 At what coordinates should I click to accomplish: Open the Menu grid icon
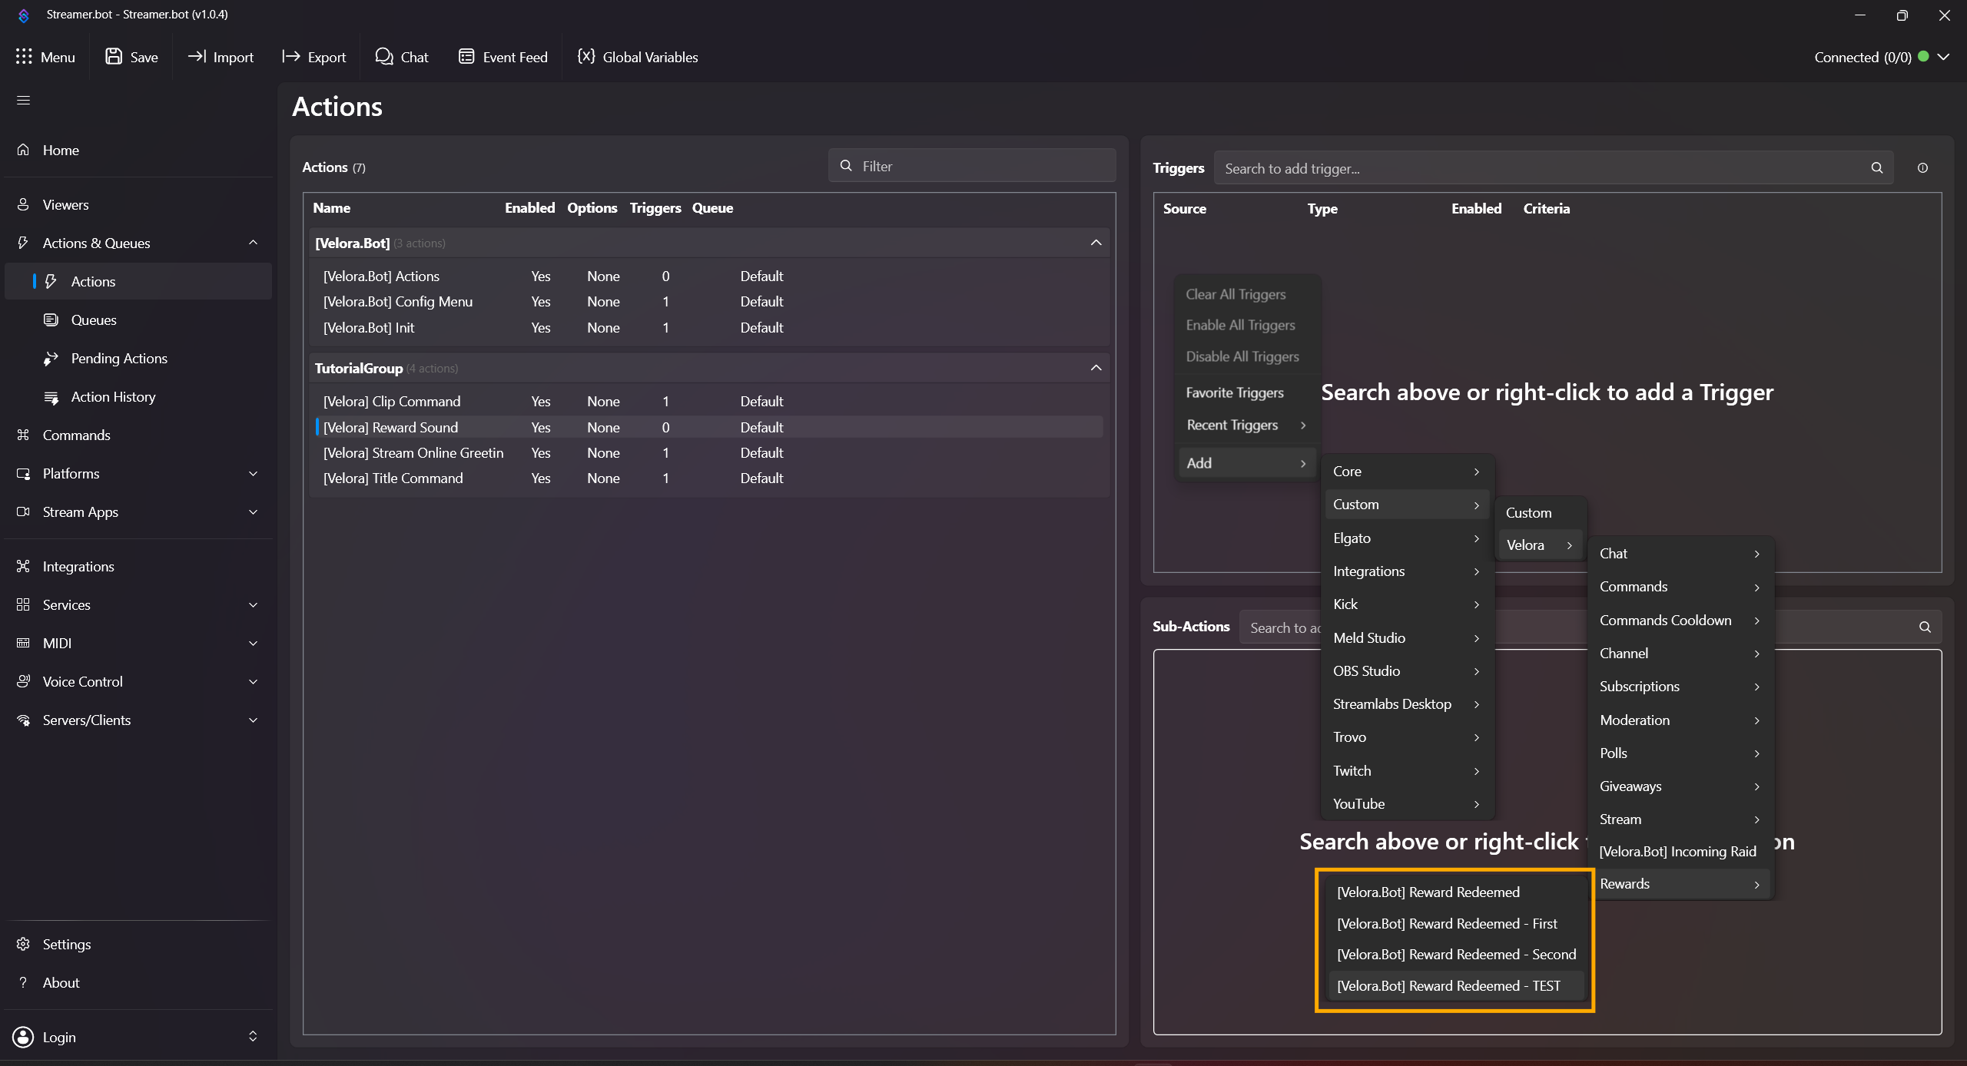tap(24, 57)
